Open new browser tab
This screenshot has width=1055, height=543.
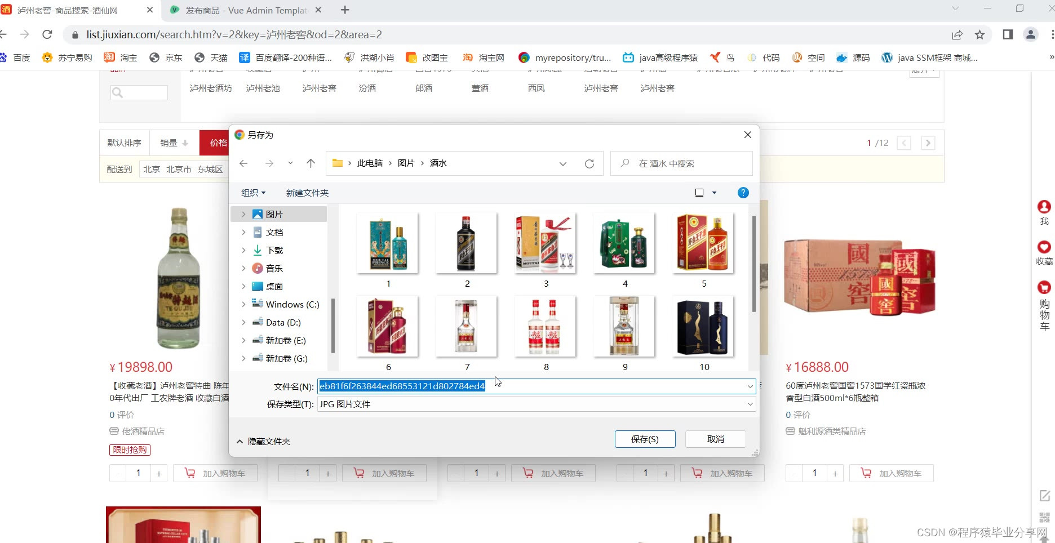(x=345, y=10)
